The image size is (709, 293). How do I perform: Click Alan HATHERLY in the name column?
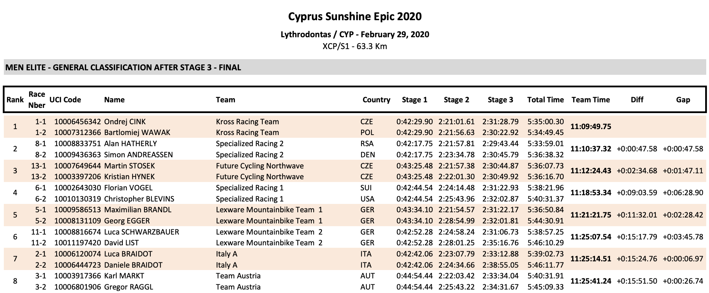click(x=130, y=144)
